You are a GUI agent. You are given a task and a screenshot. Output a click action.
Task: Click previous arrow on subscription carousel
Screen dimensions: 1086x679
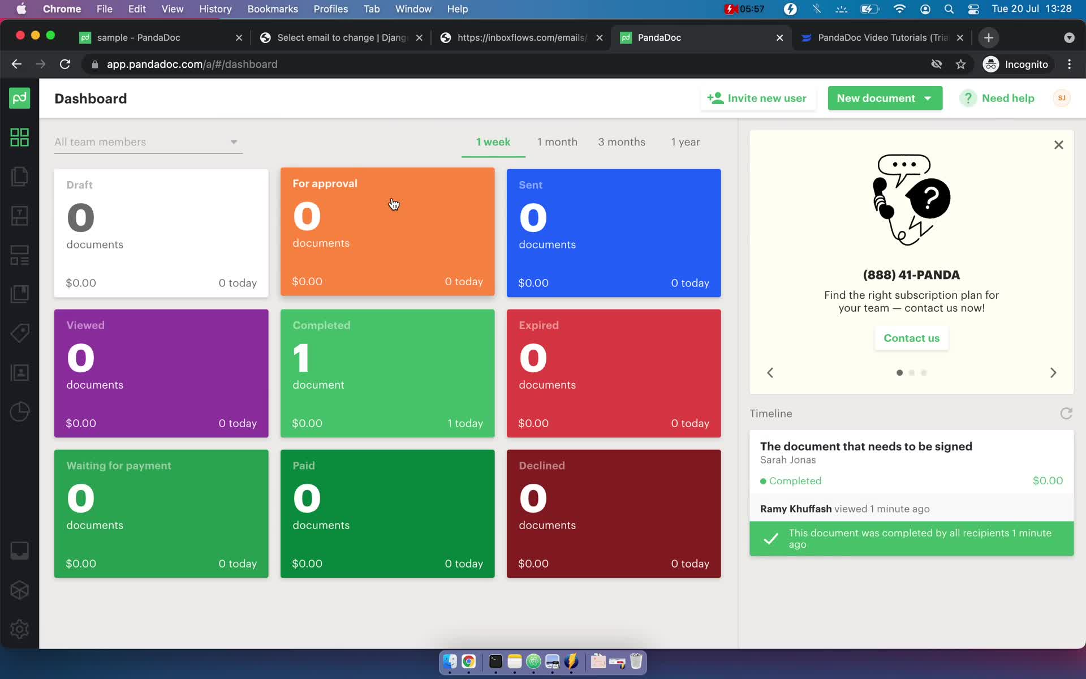point(770,372)
